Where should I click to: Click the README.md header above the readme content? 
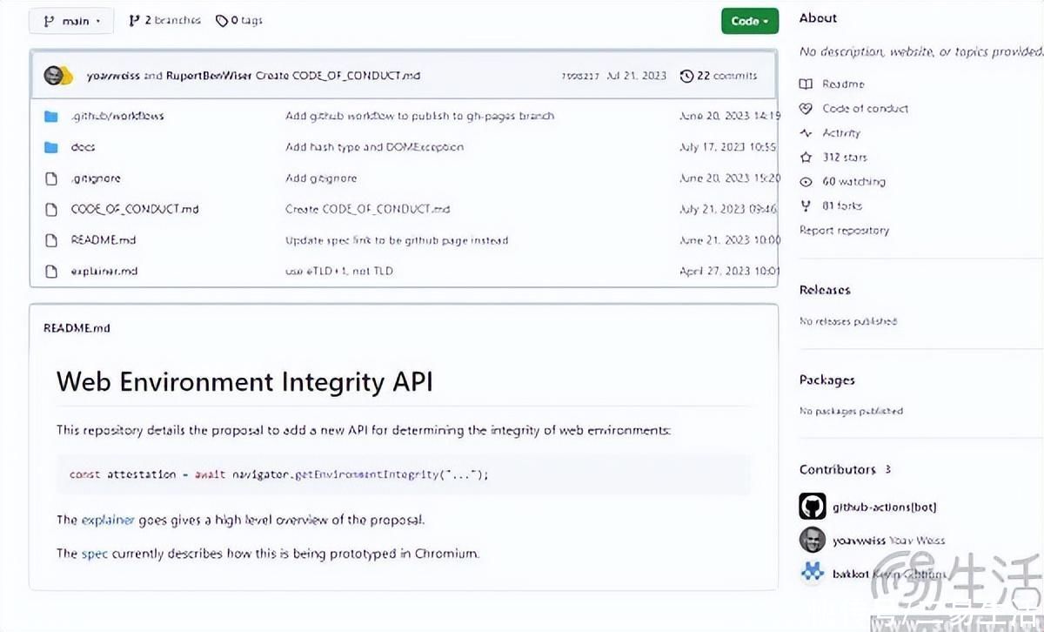coord(77,328)
